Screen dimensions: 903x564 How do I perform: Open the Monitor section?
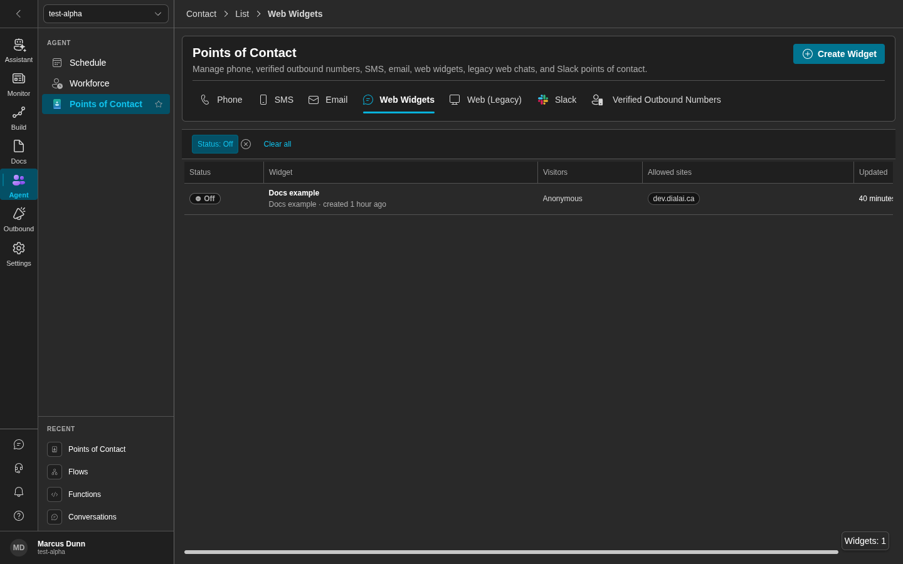point(19,85)
